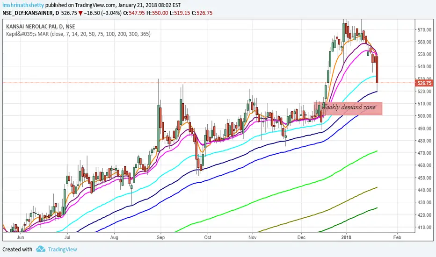Screen dimensions: 436x257
Task: Click the red down-triangle price change icon
Action: point(80,13)
